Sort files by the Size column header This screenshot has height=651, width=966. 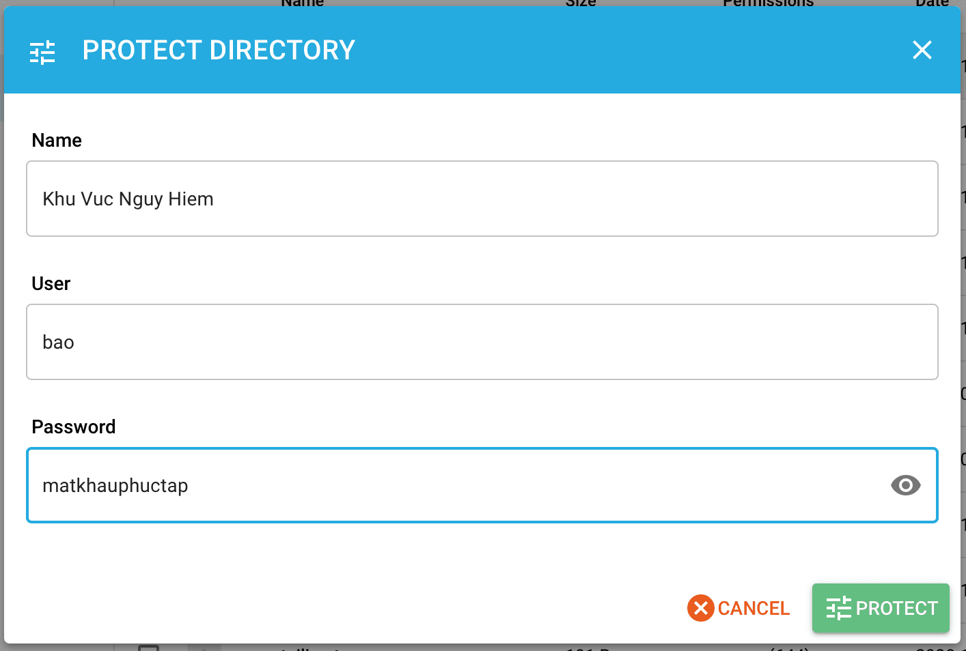coord(580,4)
